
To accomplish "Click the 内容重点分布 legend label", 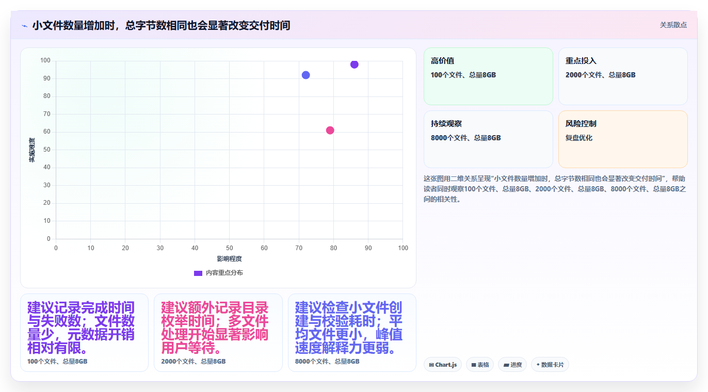I will click(224, 273).
